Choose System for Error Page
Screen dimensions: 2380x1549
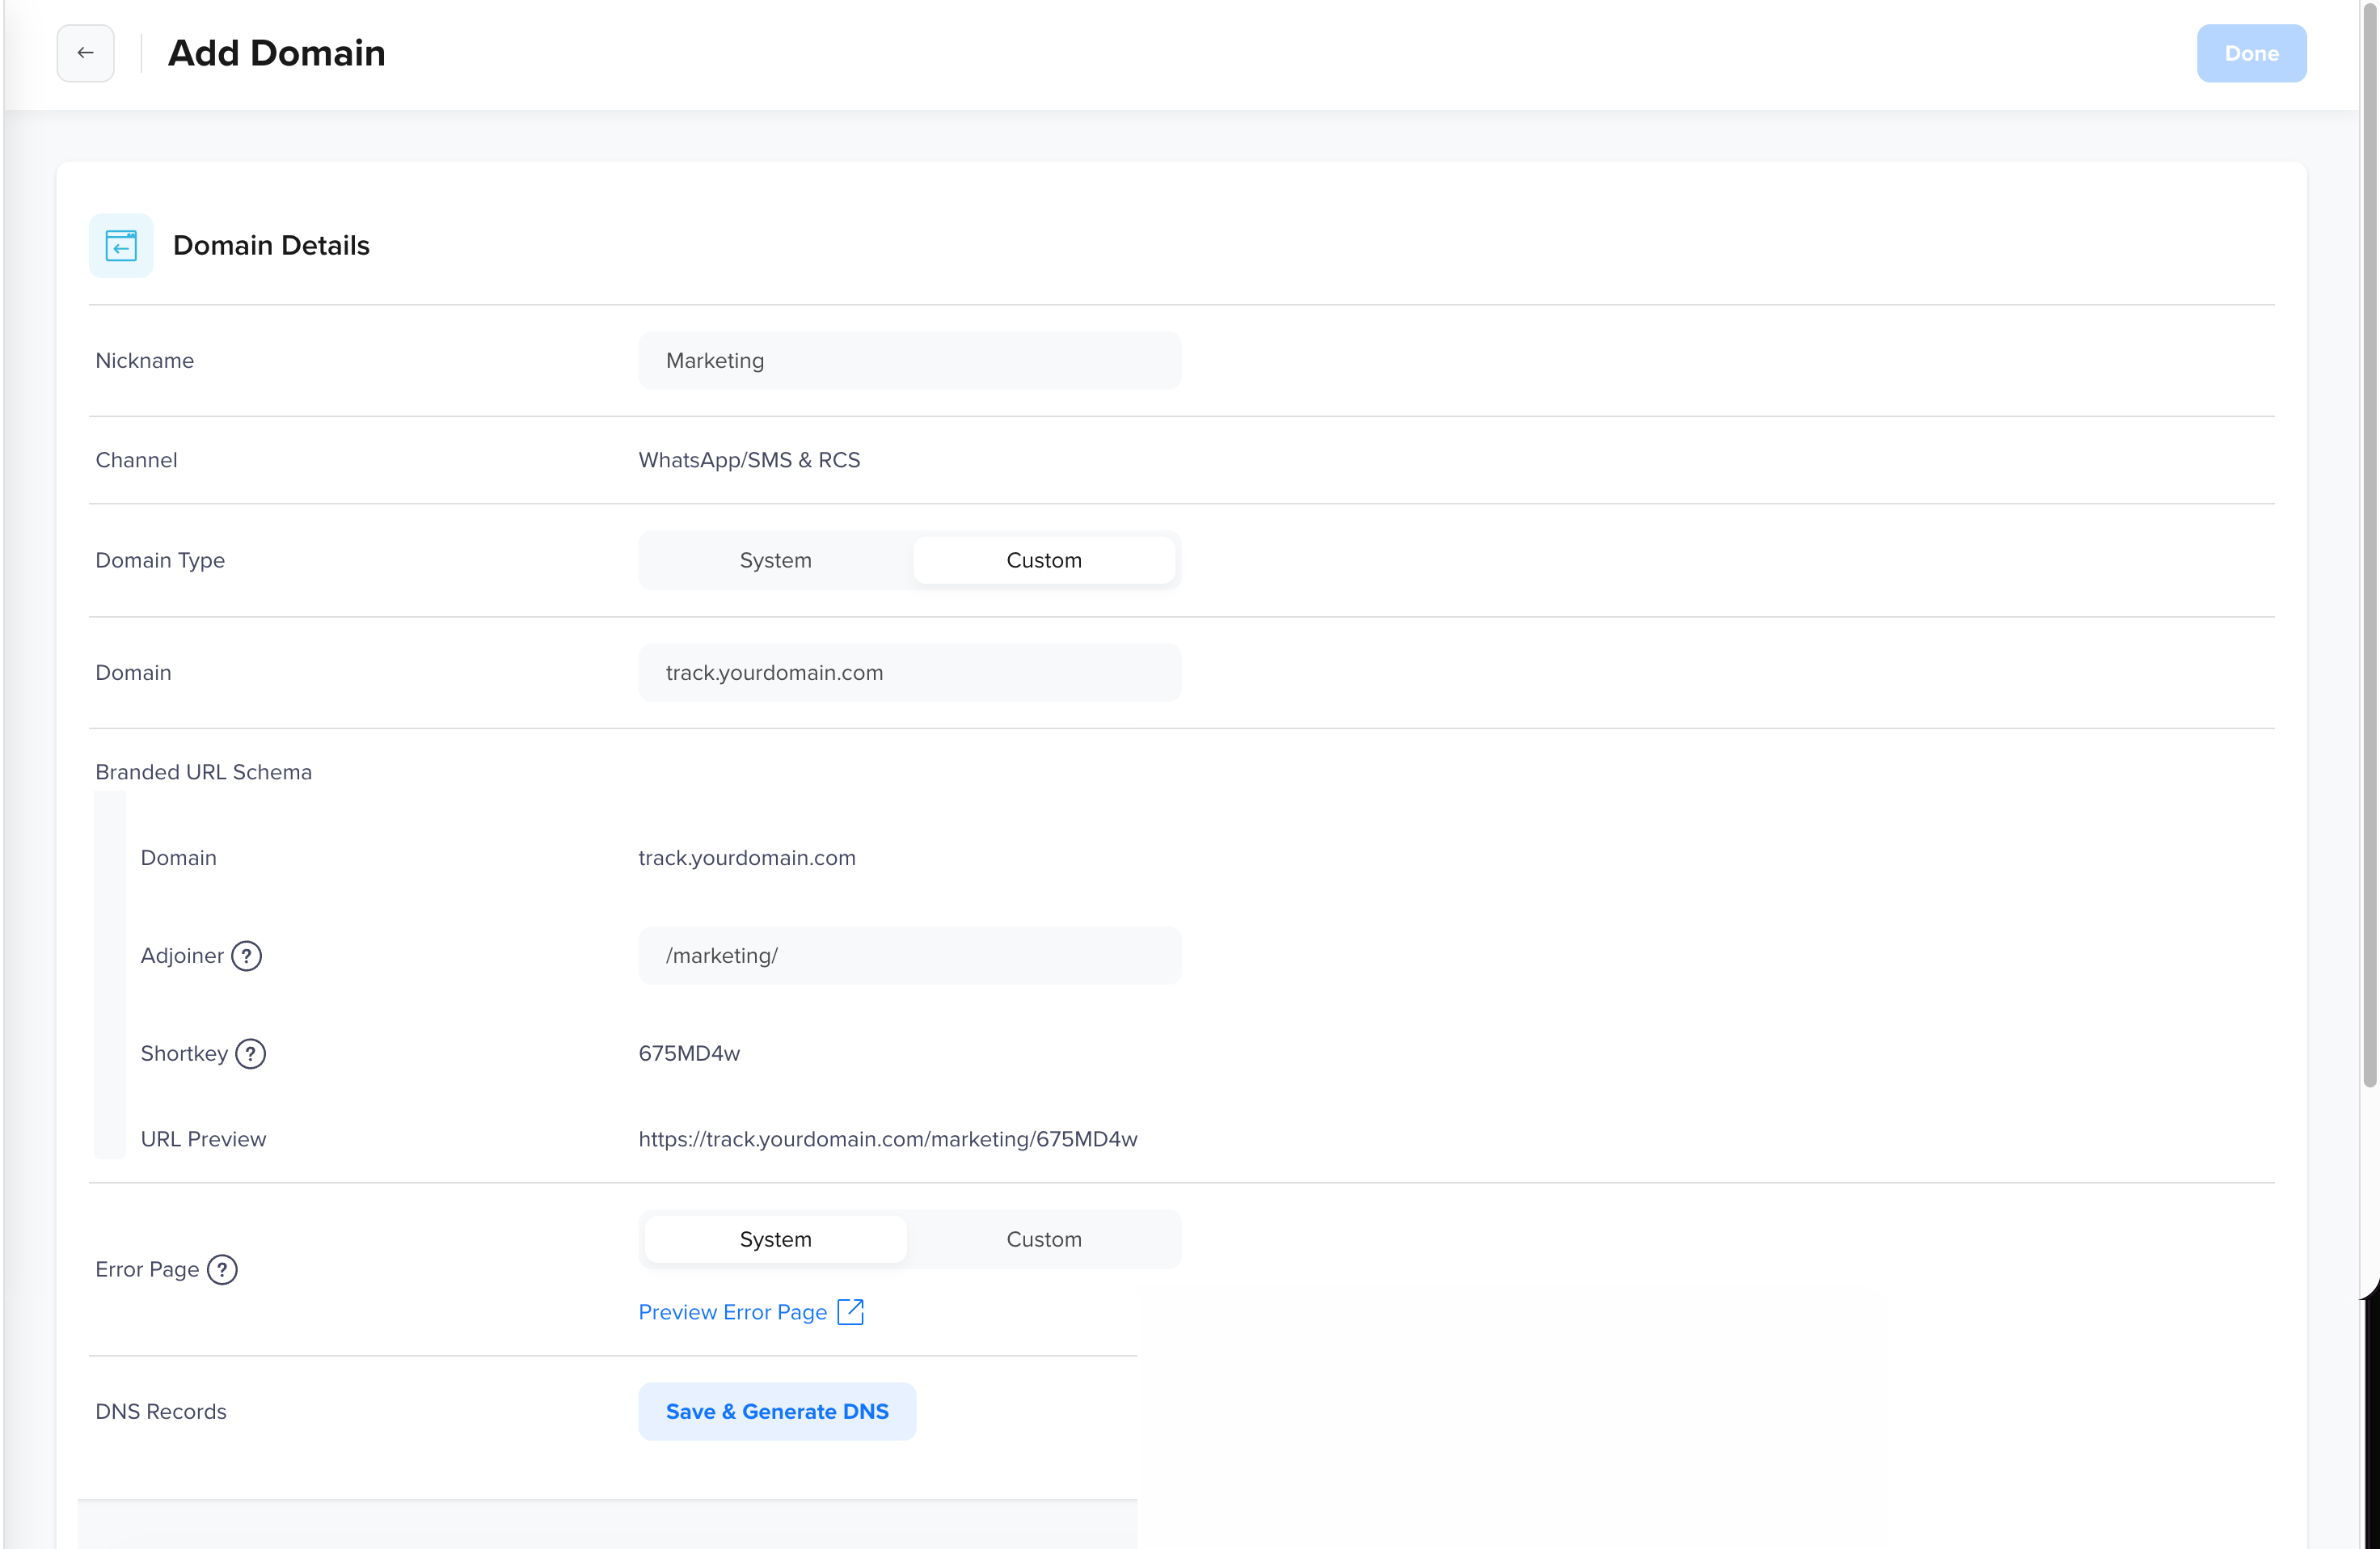(775, 1240)
